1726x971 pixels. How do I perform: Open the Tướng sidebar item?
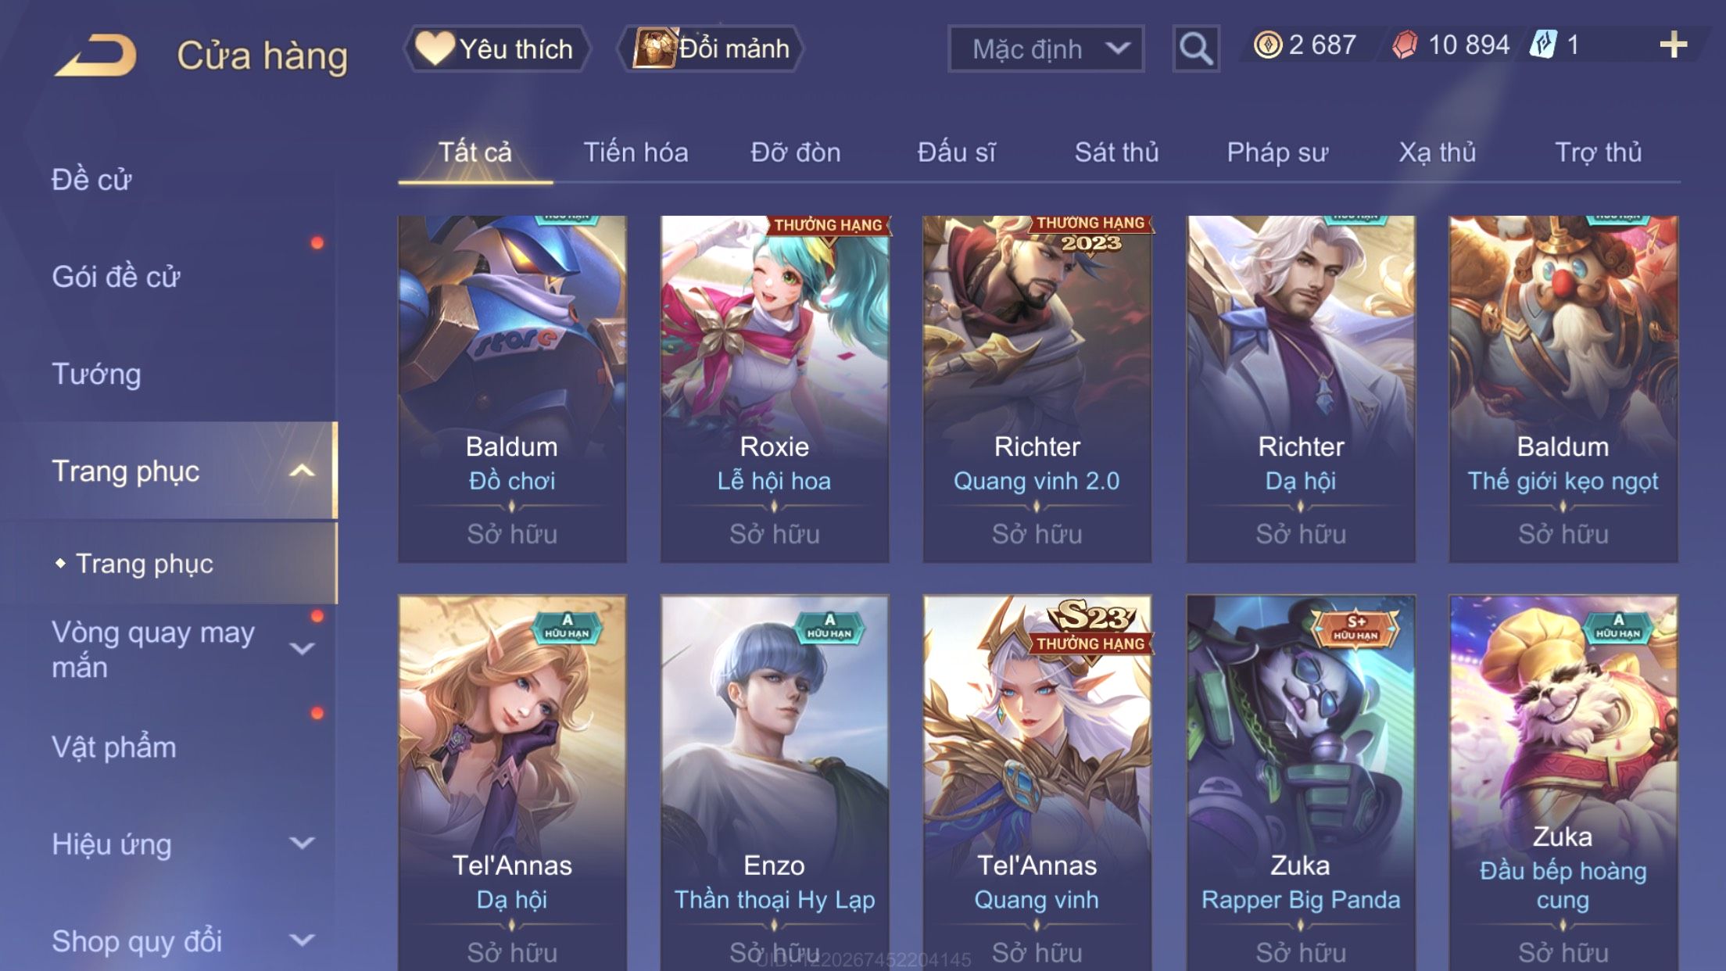pos(96,374)
